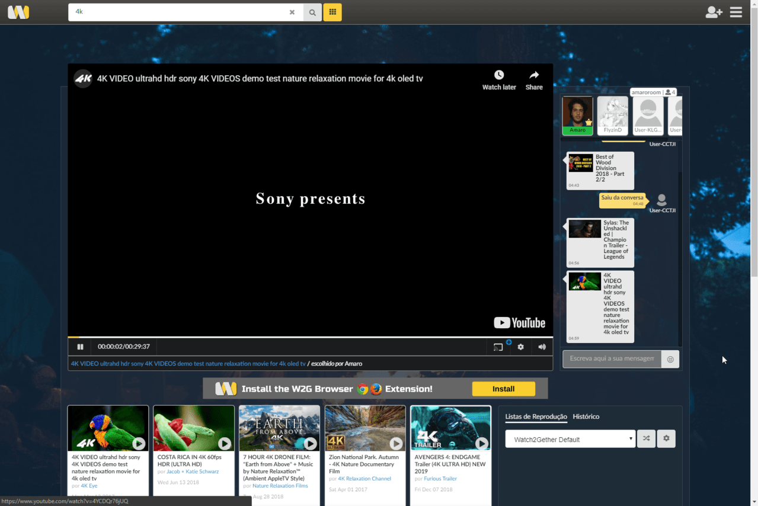Click the Watch later clock icon
Screen dimensions: 758x506
499,75
